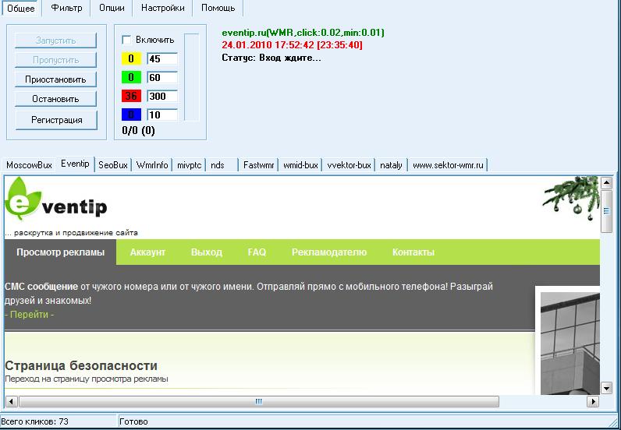Image resolution: width=621 pixels, height=430 pixels.
Task: Open FAQ in the site menu
Action: click(257, 252)
